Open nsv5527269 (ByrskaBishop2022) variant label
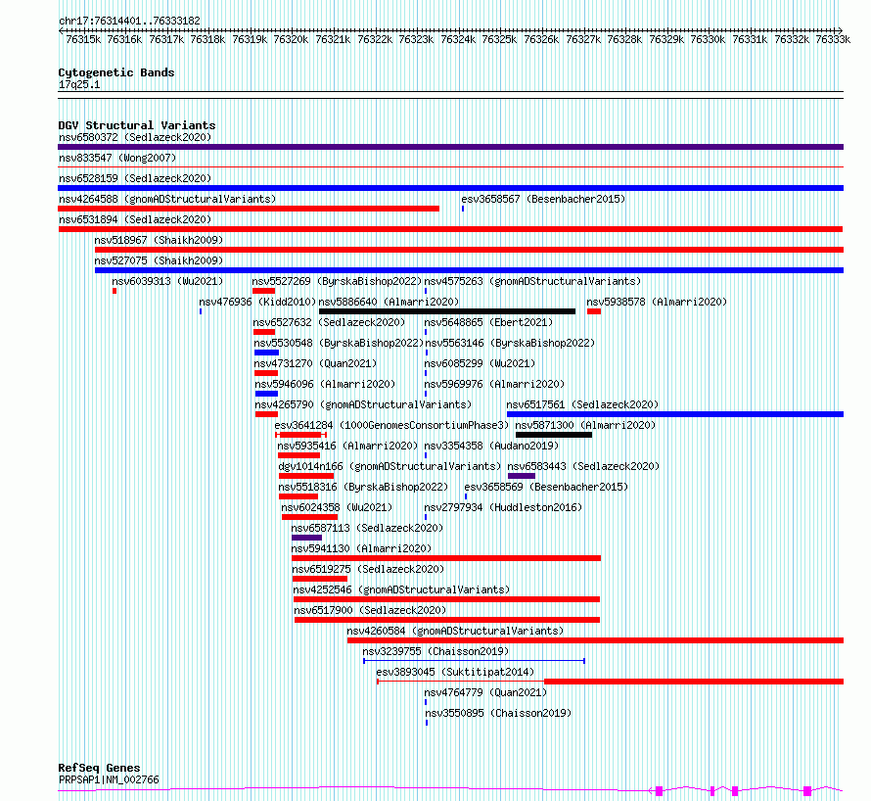Screen dimensions: 871x801 [337, 281]
